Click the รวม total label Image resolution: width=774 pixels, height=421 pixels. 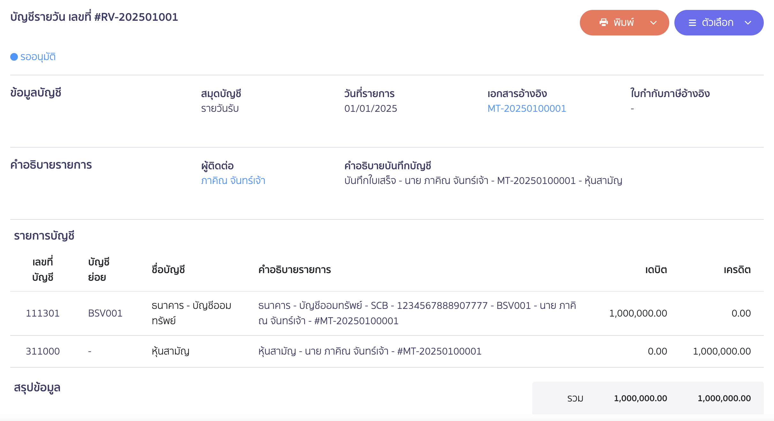[575, 398]
